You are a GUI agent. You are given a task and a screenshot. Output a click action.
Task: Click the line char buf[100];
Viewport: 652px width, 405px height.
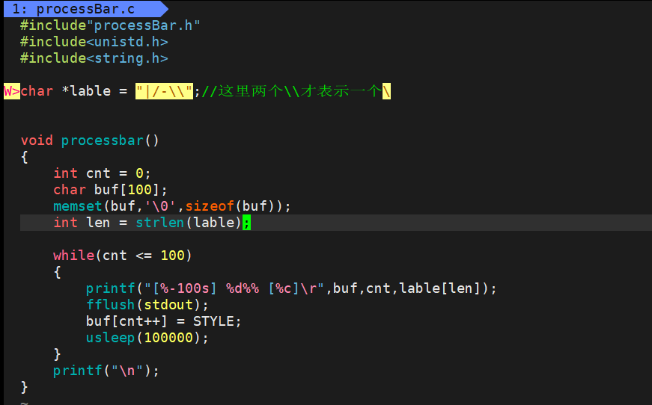pos(110,190)
